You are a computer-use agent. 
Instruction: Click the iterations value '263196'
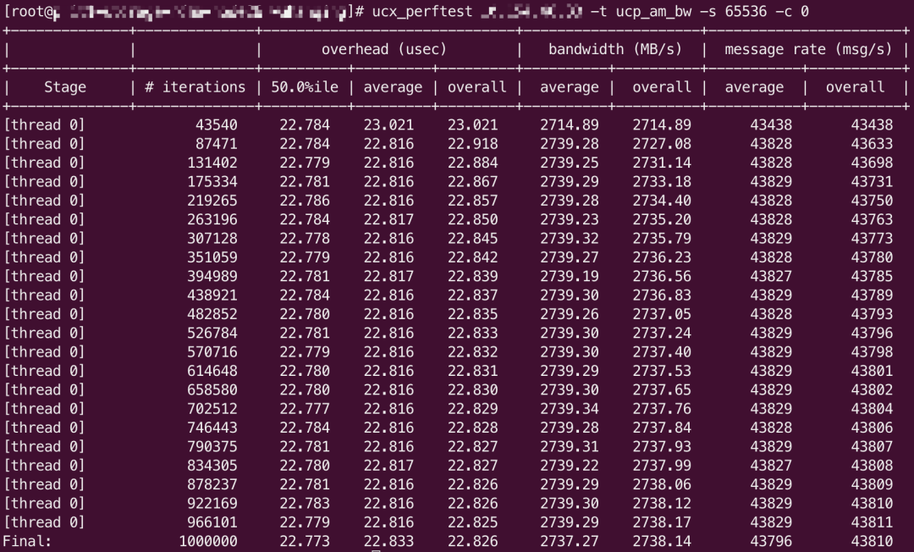(212, 220)
